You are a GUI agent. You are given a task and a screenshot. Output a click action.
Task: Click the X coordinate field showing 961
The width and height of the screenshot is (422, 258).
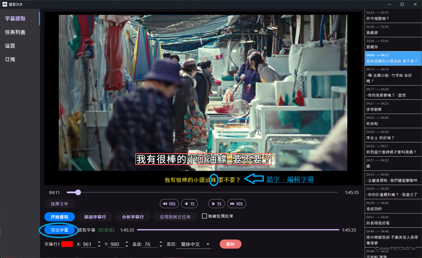click(89, 244)
